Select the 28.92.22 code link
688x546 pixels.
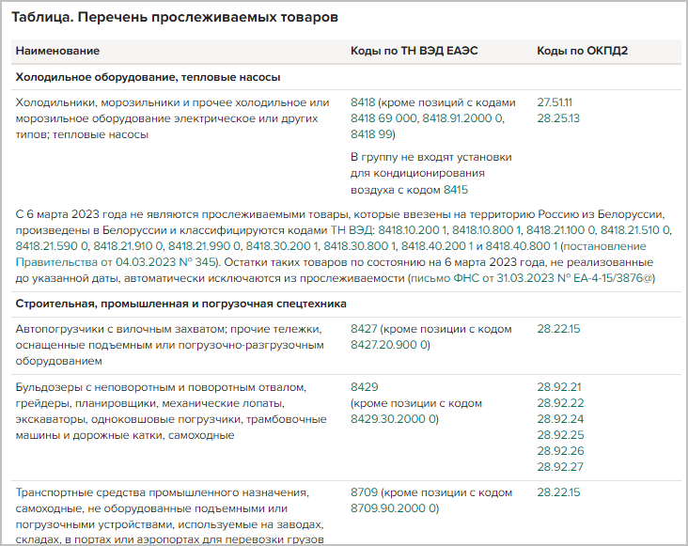[558, 403]
